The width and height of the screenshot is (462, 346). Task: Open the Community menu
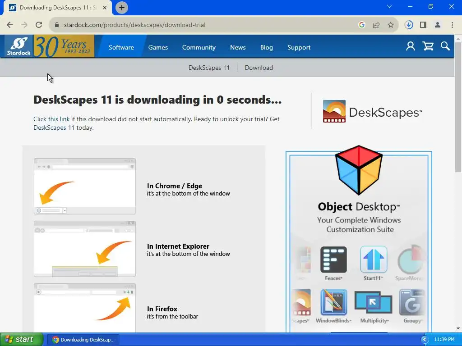pyautogui.click(x=199, y=47)
